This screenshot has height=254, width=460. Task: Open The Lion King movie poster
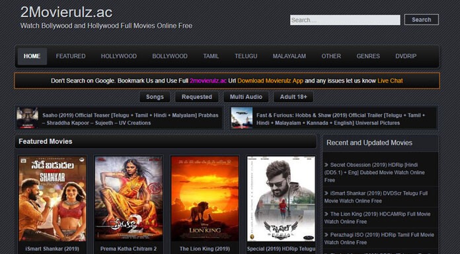point(205,199)
